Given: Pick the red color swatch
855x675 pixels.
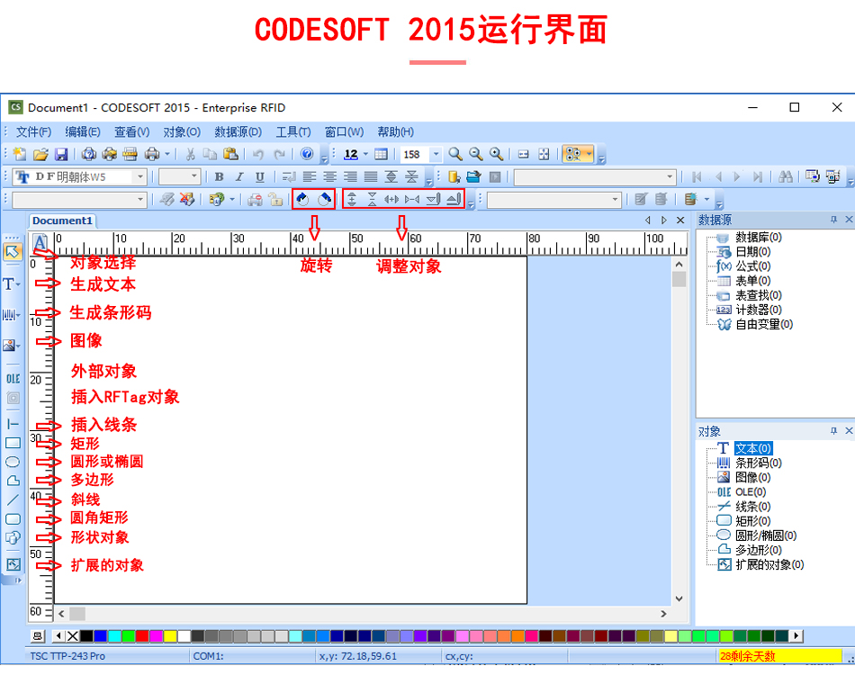Looking at the screenshot, I should 142,635.
